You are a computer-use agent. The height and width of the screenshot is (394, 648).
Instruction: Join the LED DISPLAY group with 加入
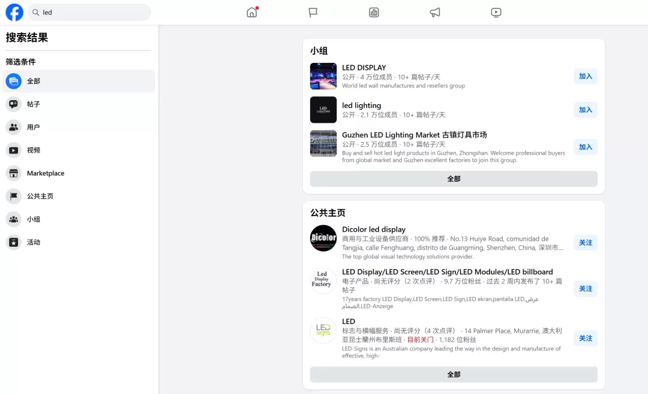coord(585,76)
